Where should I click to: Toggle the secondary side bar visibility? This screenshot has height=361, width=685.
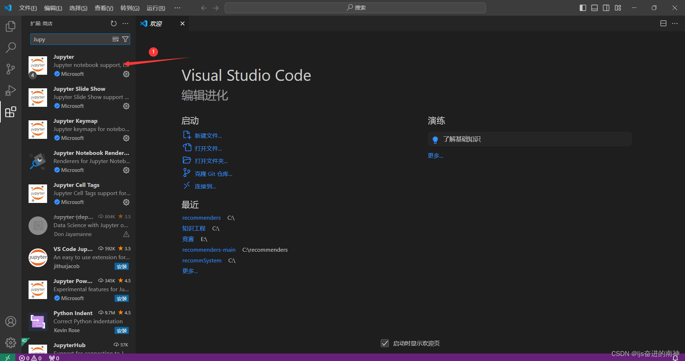click(x=606, y=8)
